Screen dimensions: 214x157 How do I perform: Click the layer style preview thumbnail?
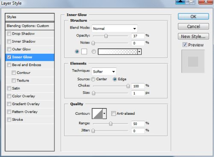(x=193, y=61)
